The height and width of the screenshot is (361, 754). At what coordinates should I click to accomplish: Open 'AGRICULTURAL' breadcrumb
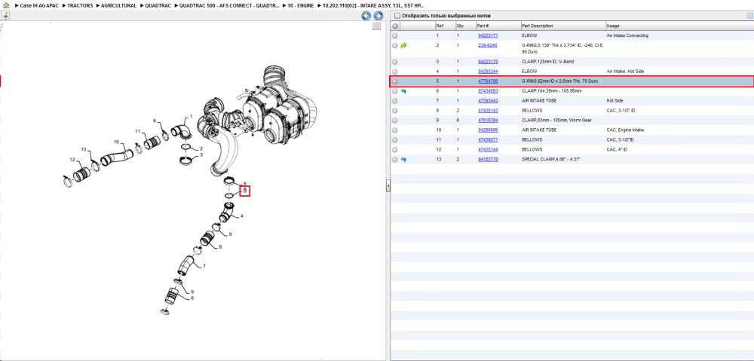[x=119, y=6]
